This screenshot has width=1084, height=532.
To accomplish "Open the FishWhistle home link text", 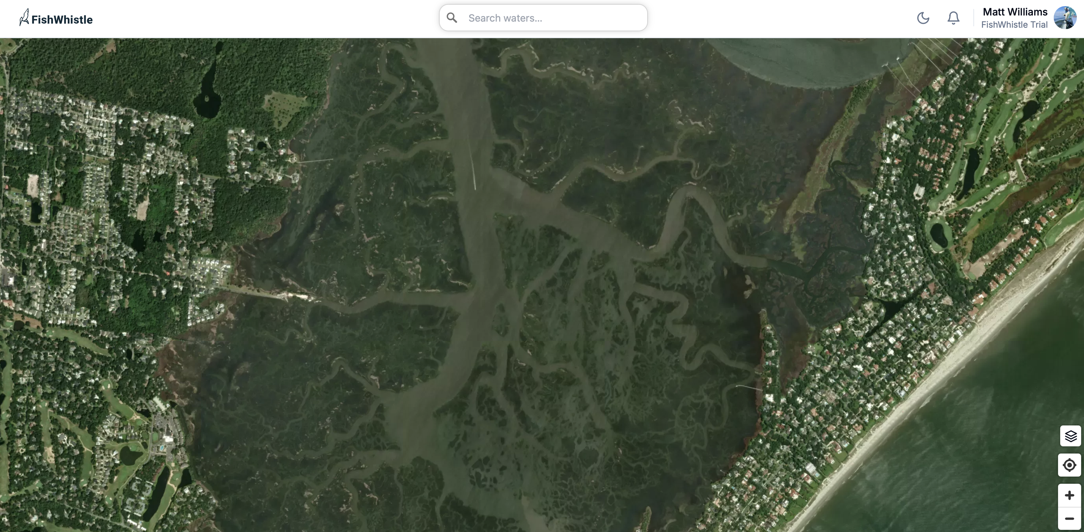I will click(62, 20).
